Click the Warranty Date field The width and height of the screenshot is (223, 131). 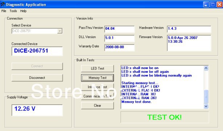(x=119, y=47)
